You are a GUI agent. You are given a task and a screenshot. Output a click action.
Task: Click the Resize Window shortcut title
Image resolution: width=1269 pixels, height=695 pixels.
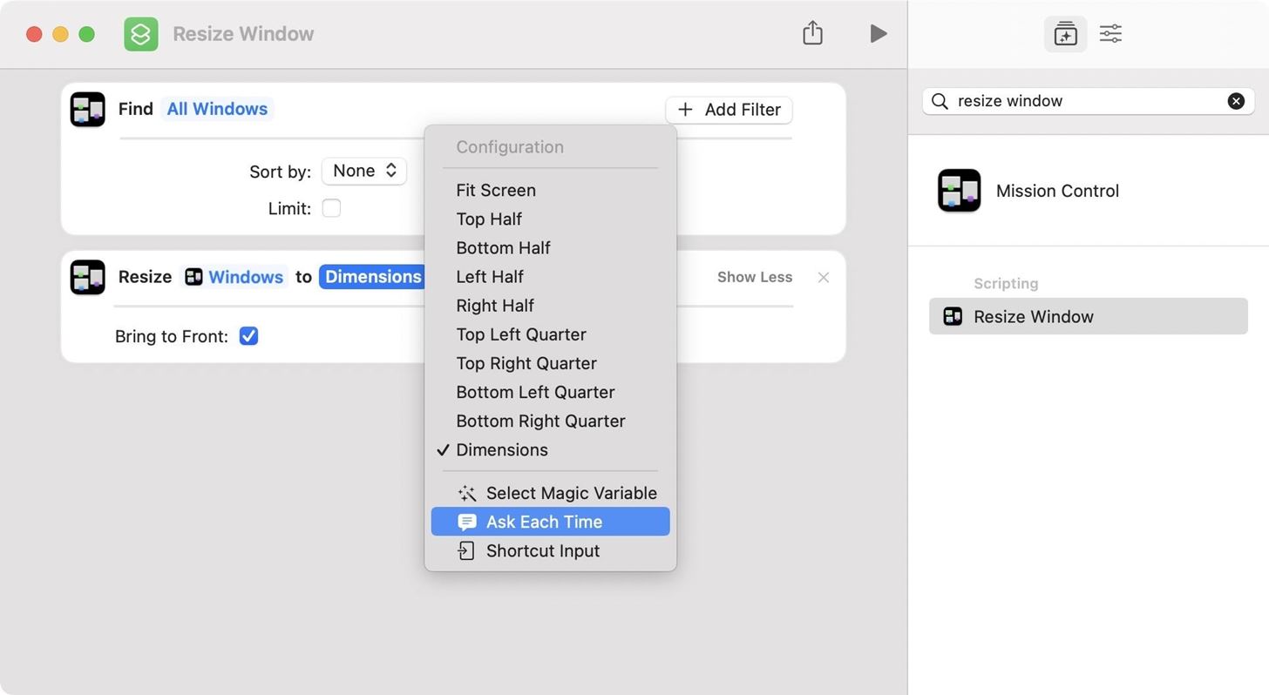[243, 34]
